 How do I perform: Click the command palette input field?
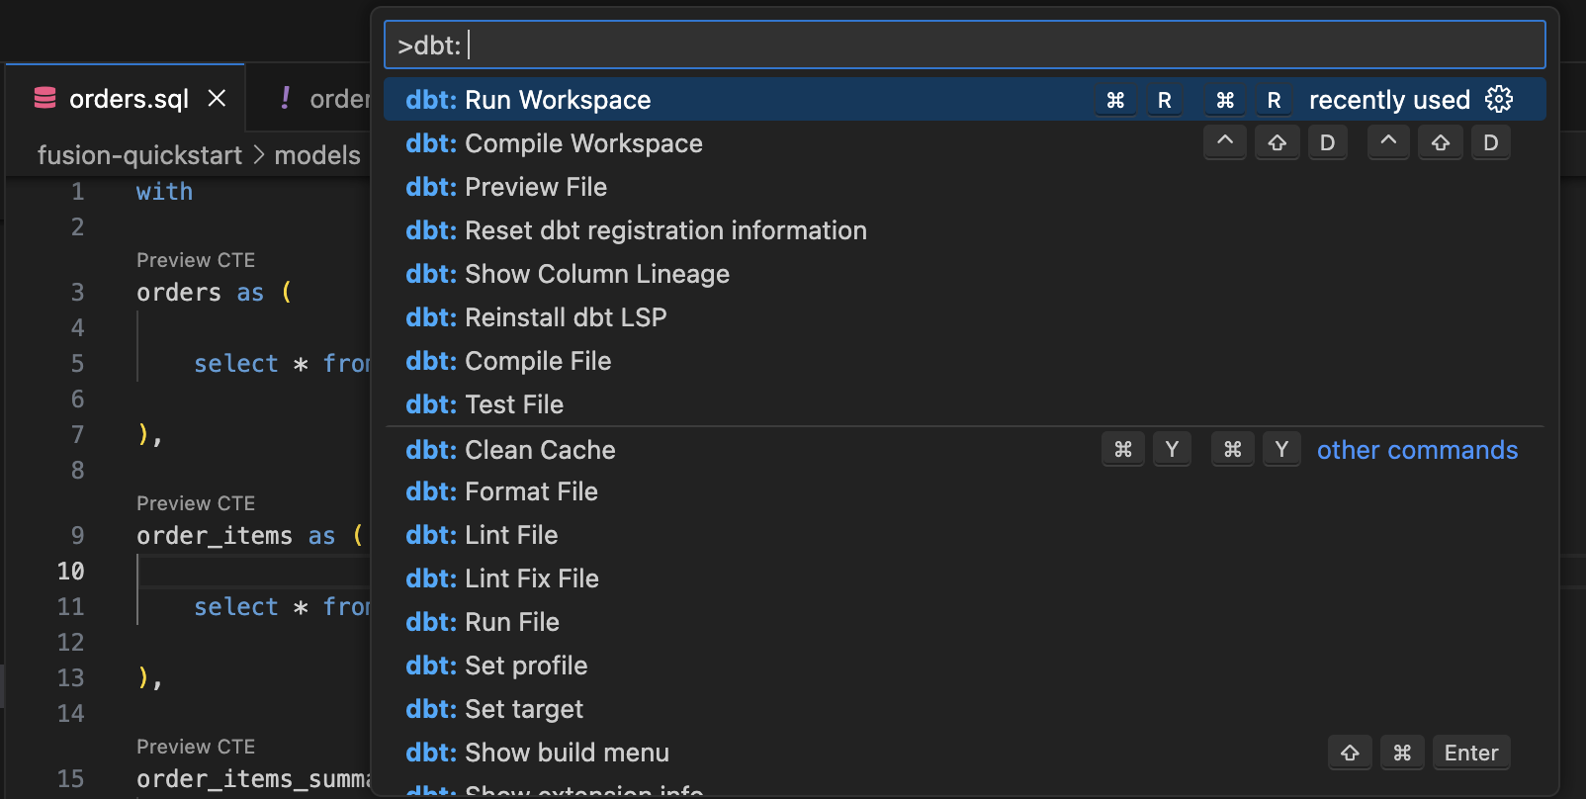[x=964, y=45]
